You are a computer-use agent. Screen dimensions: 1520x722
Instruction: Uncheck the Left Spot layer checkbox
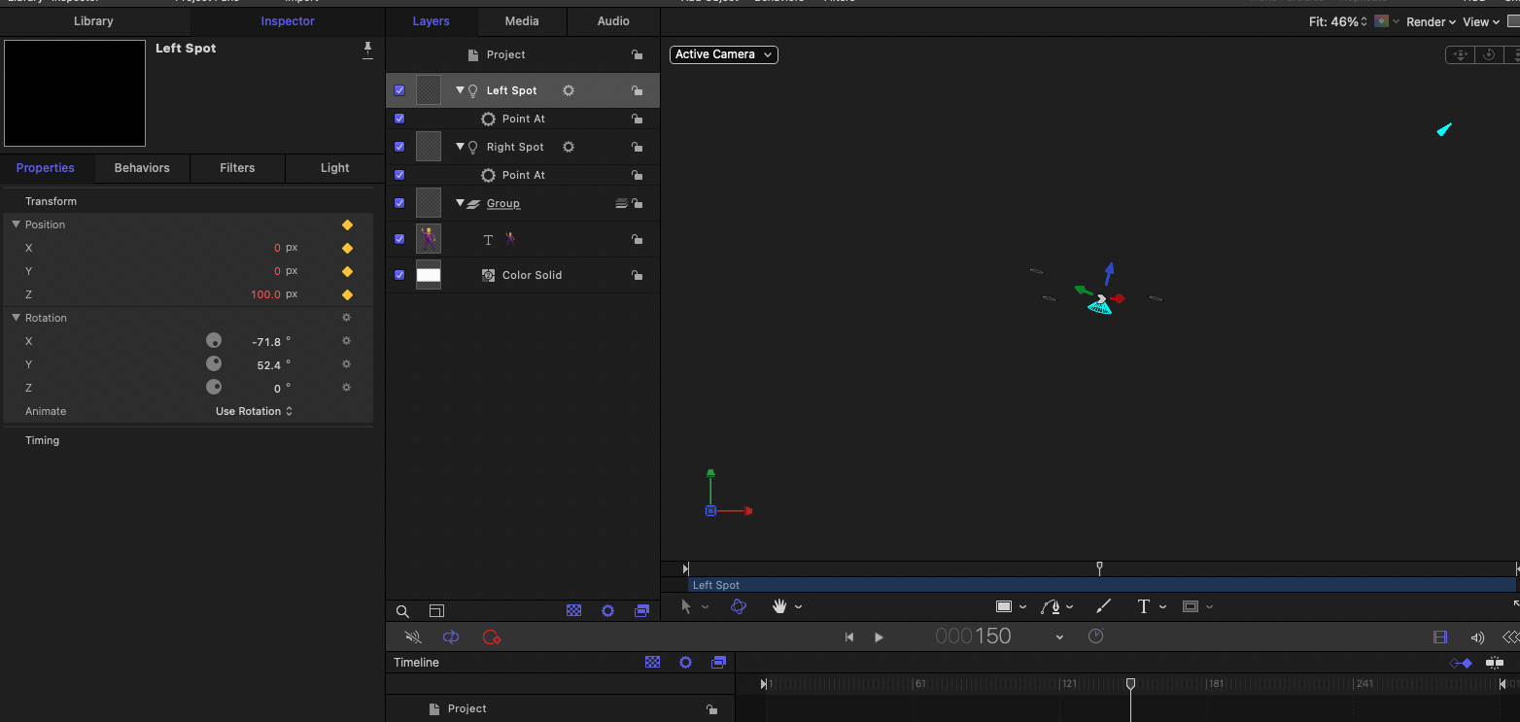coord(399,90)
